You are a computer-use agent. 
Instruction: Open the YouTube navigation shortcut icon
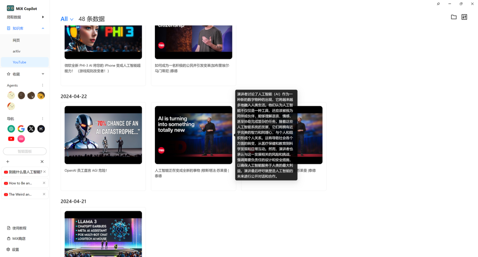(x=11, y=139)
